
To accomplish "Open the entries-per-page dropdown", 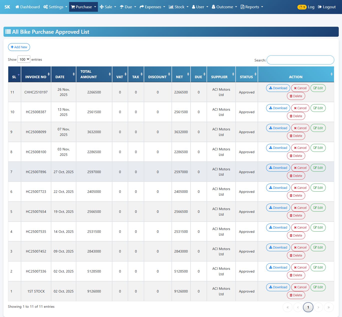I will pyautogui.click(x=24, y=59).
